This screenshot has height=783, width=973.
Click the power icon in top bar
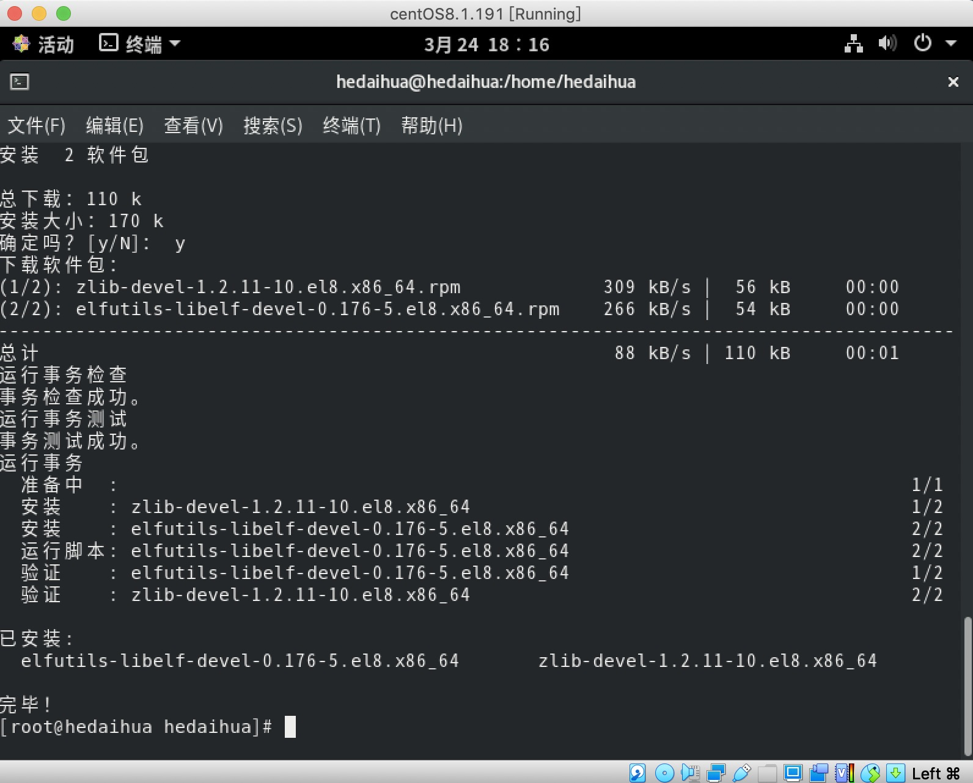(x=922, y=43)
